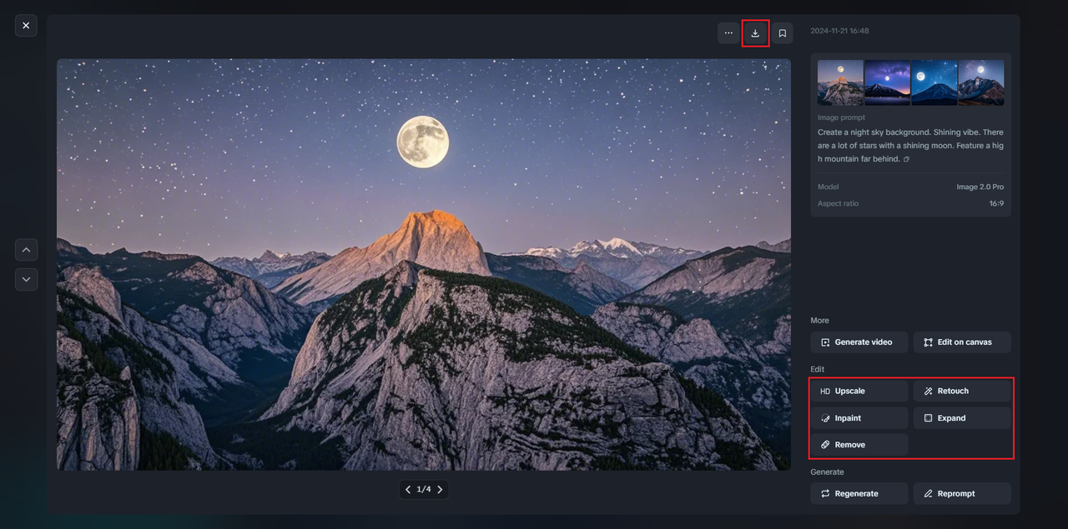Click the '16:9' aspect ratio value
The image size is (1068, 529).
[996, 204]
